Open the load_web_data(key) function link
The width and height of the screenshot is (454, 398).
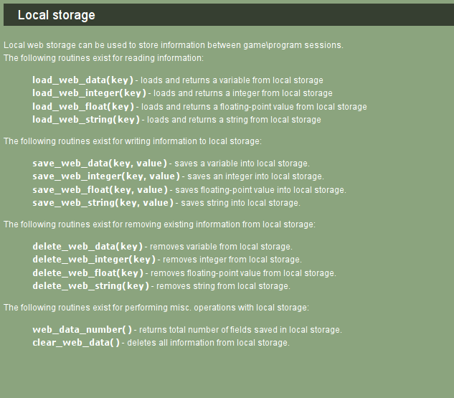82,80
